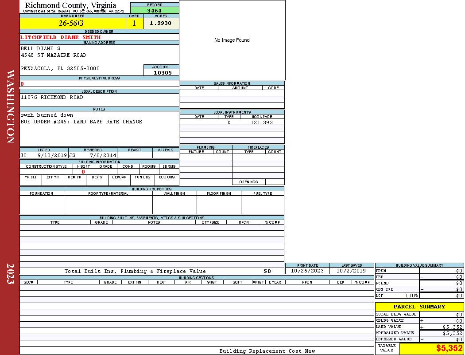This screenshot has height=355, width=465.
Task: Select the last saved date 10/2/2019
Action: pos(351,271)
